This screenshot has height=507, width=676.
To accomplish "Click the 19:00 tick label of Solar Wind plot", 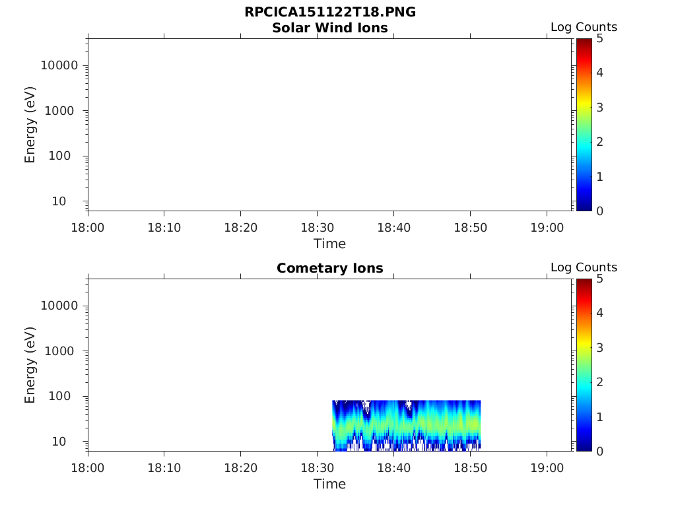I will point(547,228).
